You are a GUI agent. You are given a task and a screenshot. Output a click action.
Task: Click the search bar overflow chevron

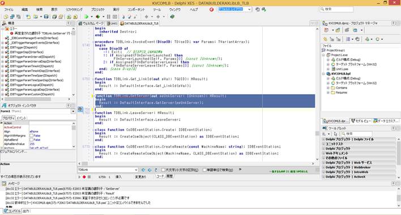[240, 169]
